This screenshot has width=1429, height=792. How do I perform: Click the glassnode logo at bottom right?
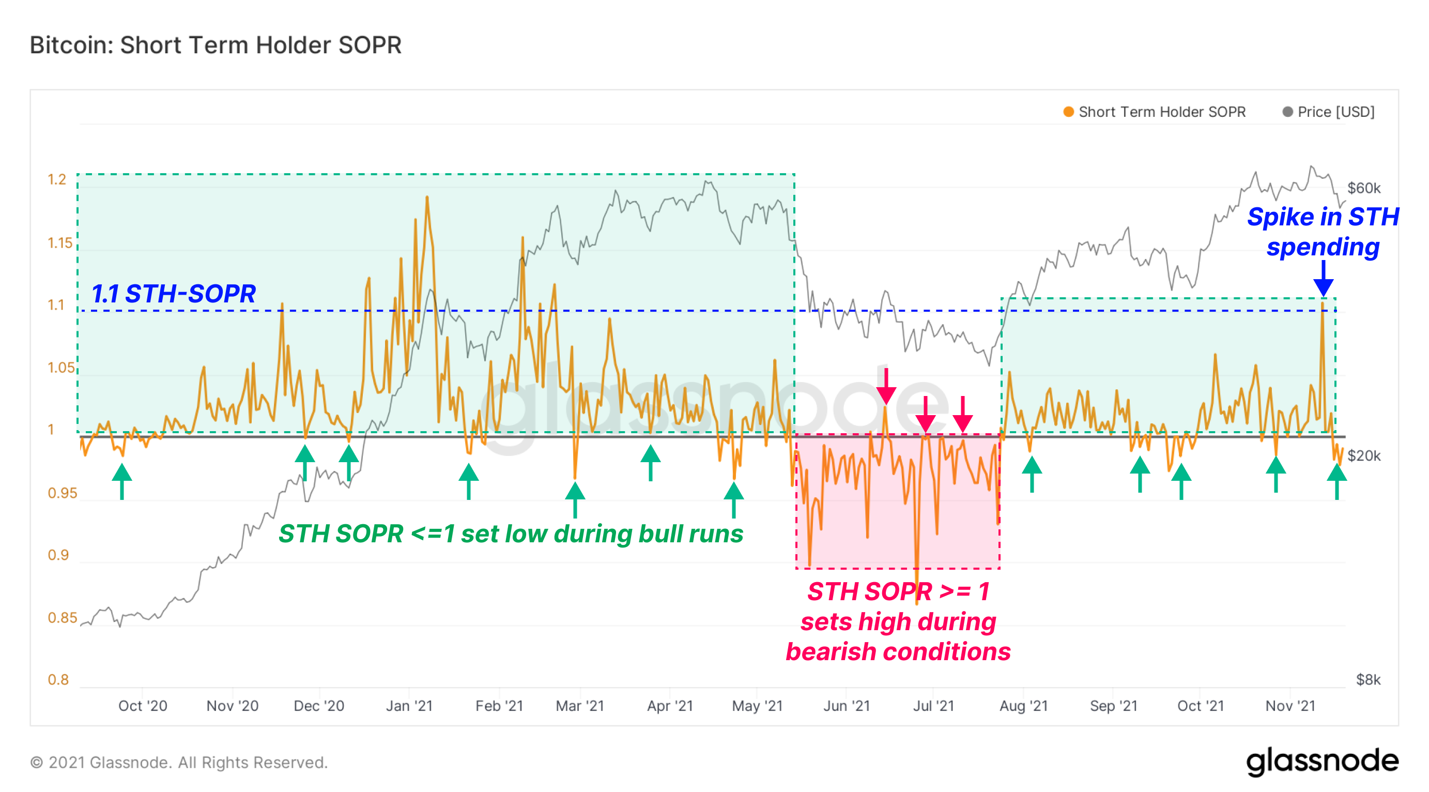coord(1322,761)
